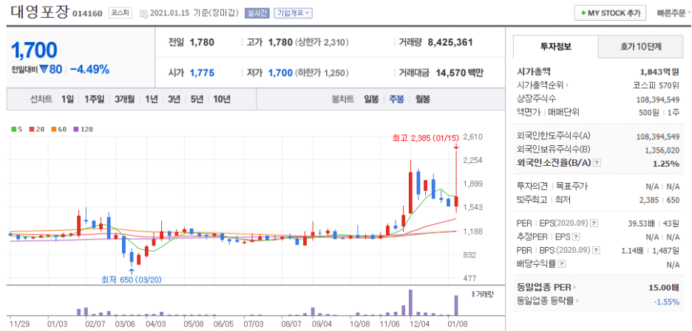Click the 코스피 market label

(120, 13)
